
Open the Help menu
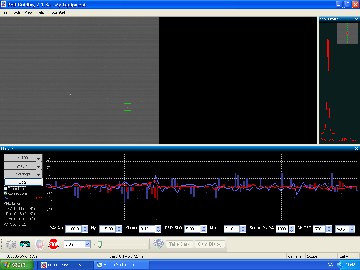click(x=40, y=12)
